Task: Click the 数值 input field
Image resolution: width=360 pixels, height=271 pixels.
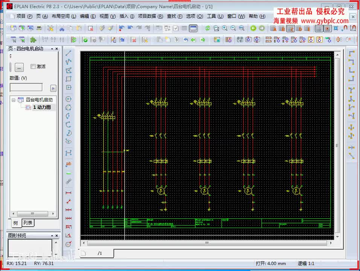Action: point(26,87)
